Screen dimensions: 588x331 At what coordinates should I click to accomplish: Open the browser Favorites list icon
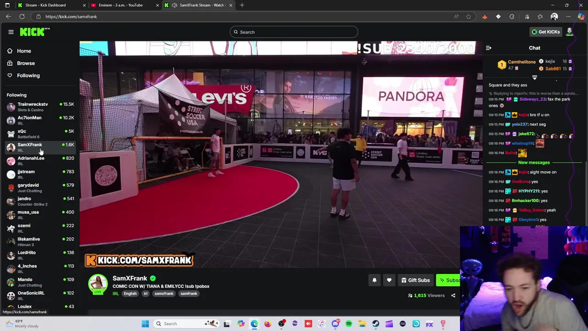point(540,17)
